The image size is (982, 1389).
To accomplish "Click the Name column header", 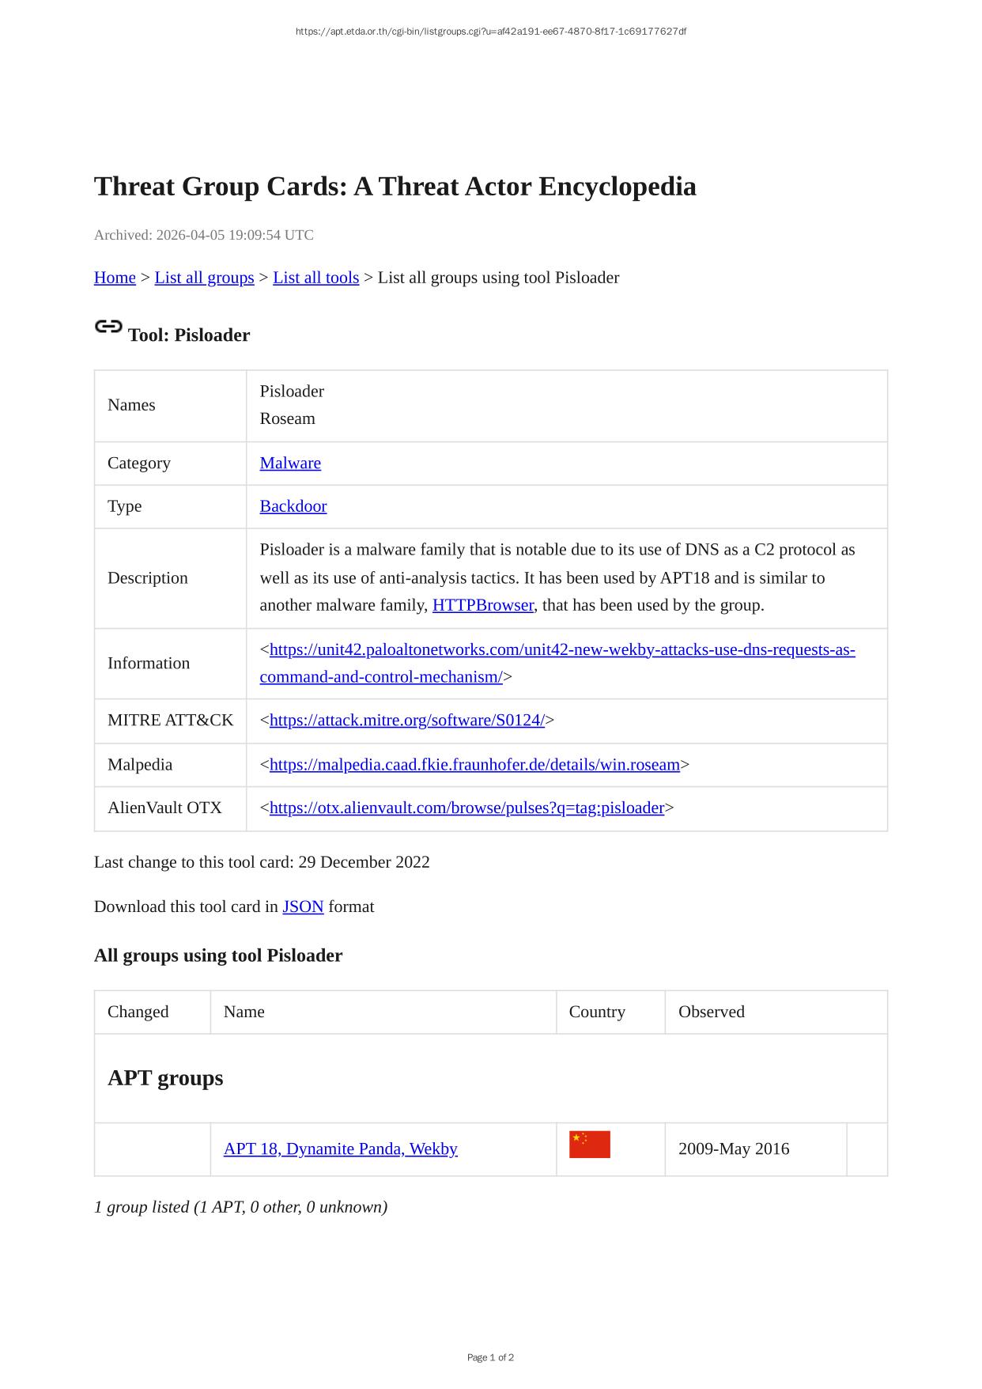I will point(244,1012).
